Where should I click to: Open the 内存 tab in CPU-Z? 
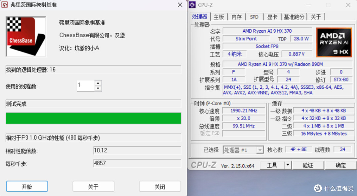237,17
